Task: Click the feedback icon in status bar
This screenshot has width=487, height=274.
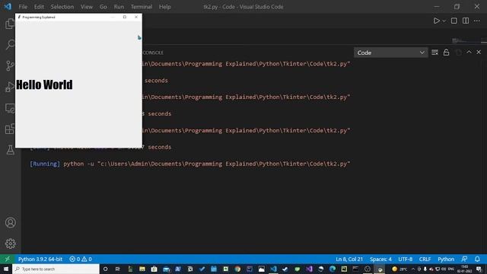Action: 465,259
